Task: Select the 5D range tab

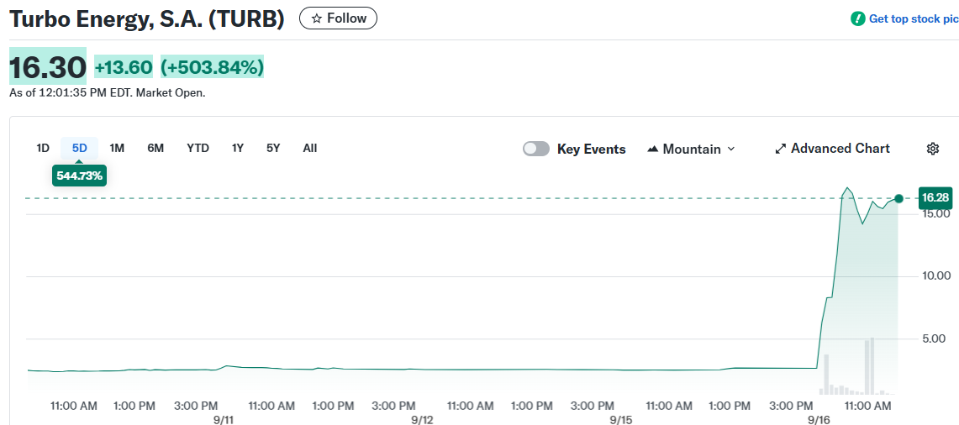Action: (x=80, y=148)
